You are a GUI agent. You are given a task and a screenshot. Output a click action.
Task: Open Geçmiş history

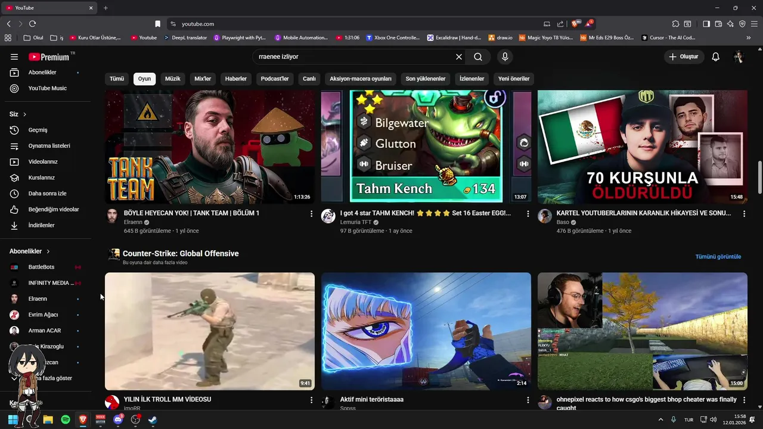pyautogui.click(x=46, y=130)
